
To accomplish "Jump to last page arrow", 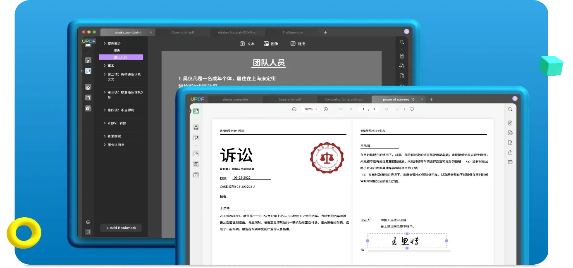I will tap(397, 109).
